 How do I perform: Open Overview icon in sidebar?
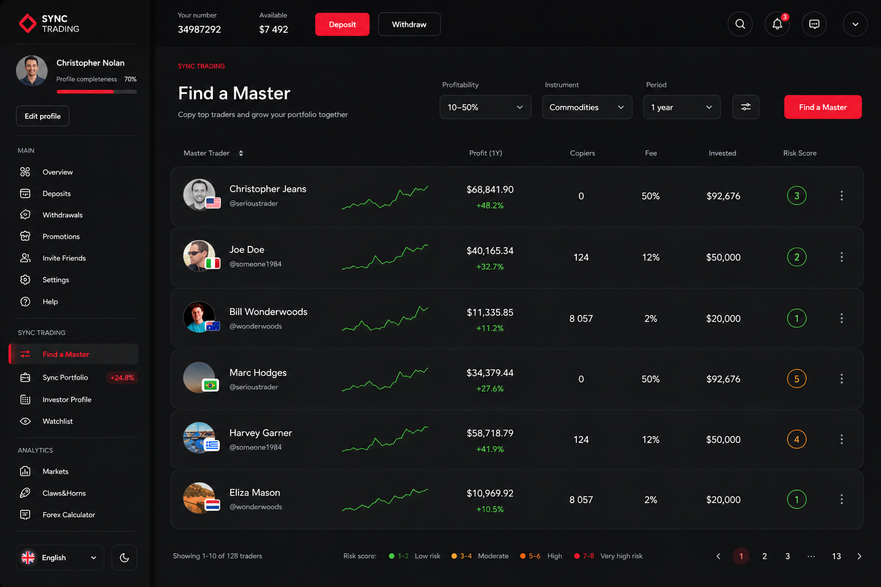(x=25, y=172)
